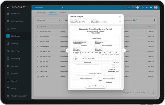Adjust the preview zoom slider handle
The image size is (165, 105).
pos(96,86)
